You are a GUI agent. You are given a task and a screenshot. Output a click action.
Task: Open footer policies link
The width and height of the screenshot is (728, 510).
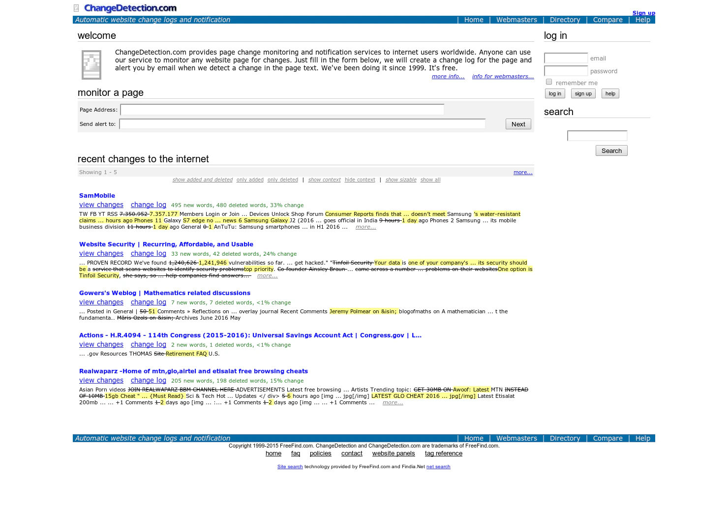(321, 453)
